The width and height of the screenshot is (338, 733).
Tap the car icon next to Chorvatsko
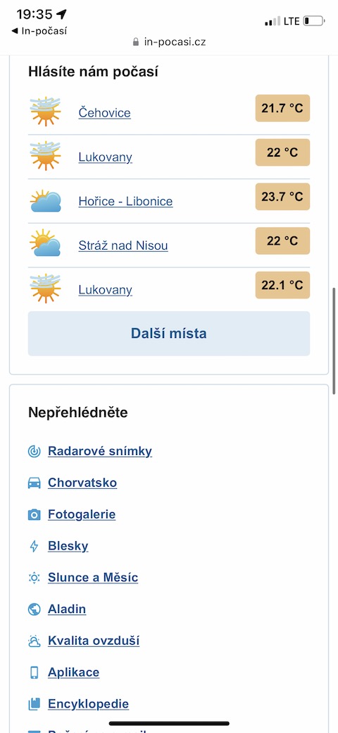(34, 483)
